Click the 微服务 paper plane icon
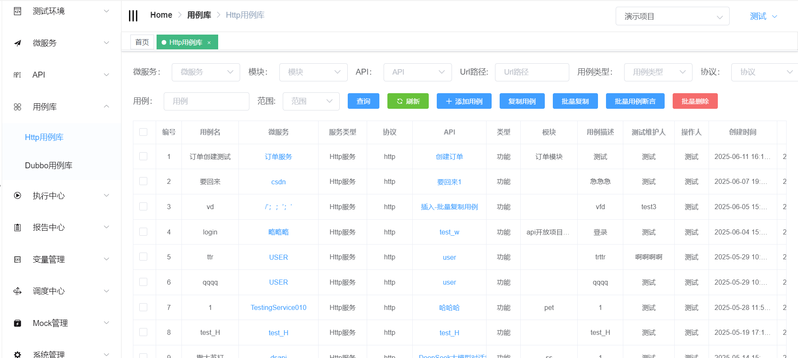Screen dimensions: 798x358 (17, 43)
